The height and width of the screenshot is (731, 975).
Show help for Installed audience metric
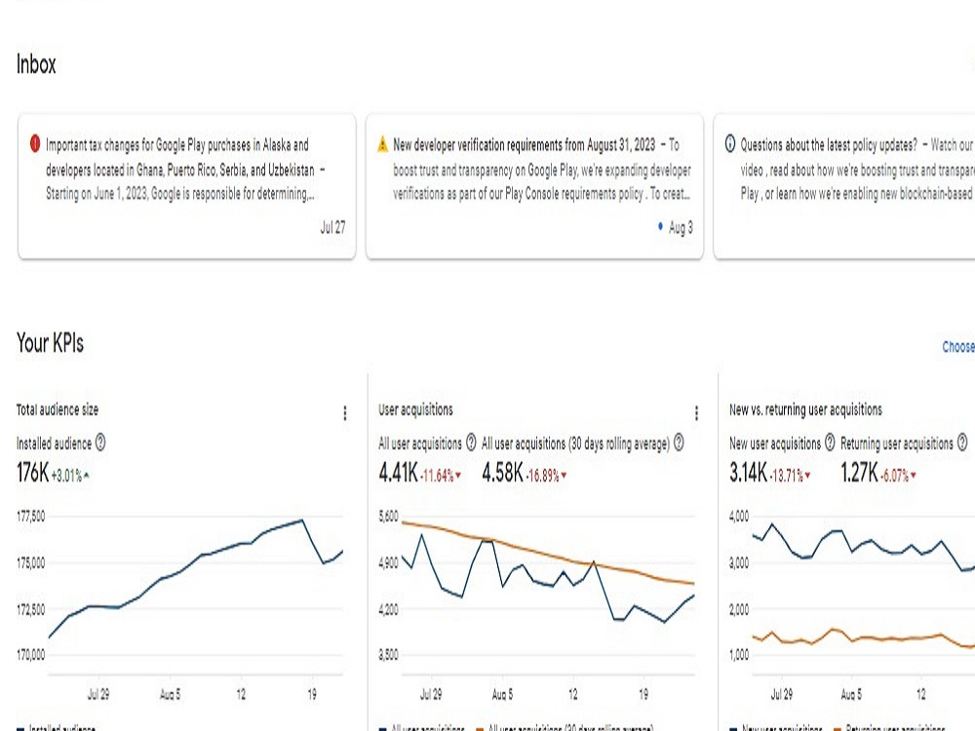(100, 442)
